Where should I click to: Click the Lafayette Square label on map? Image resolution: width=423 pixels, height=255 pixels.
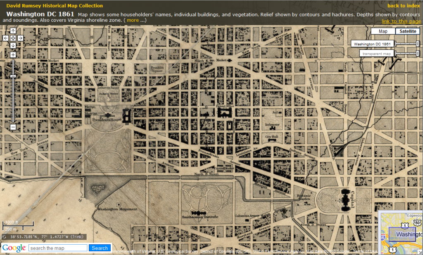(108, 87)
